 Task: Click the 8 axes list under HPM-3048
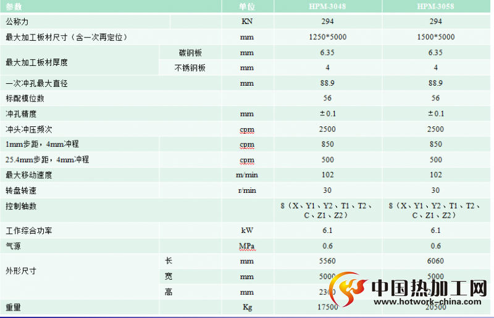[327, 210]
